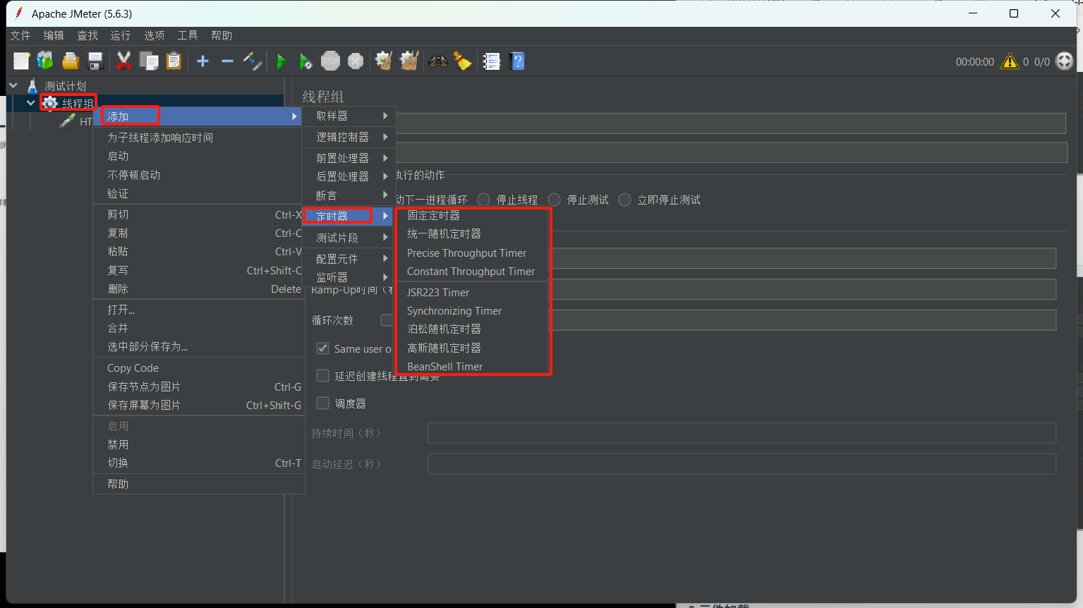
Task: Click the Copy icon in toolbar
Action: coord(149,61)
